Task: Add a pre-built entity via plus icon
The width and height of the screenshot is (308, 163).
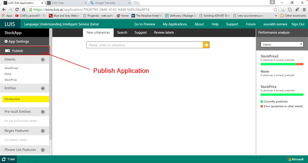Action: tap(43, 112)
